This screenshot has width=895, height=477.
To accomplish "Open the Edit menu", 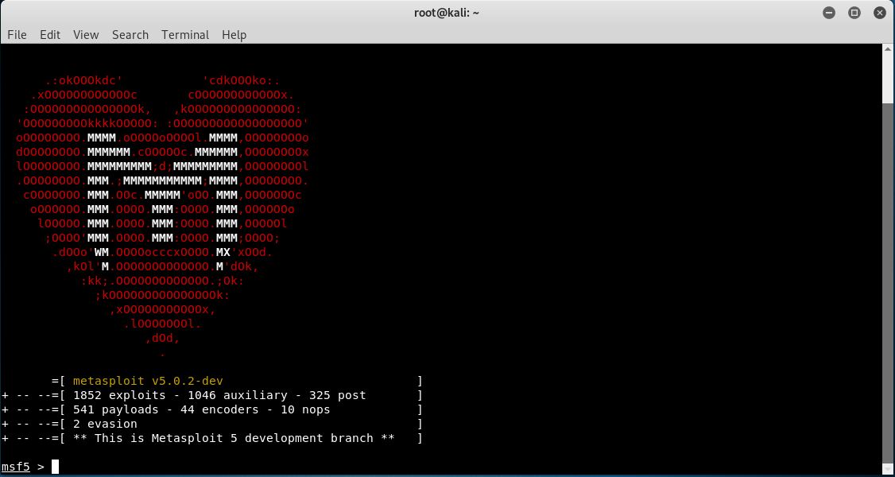I will [50, 35].
